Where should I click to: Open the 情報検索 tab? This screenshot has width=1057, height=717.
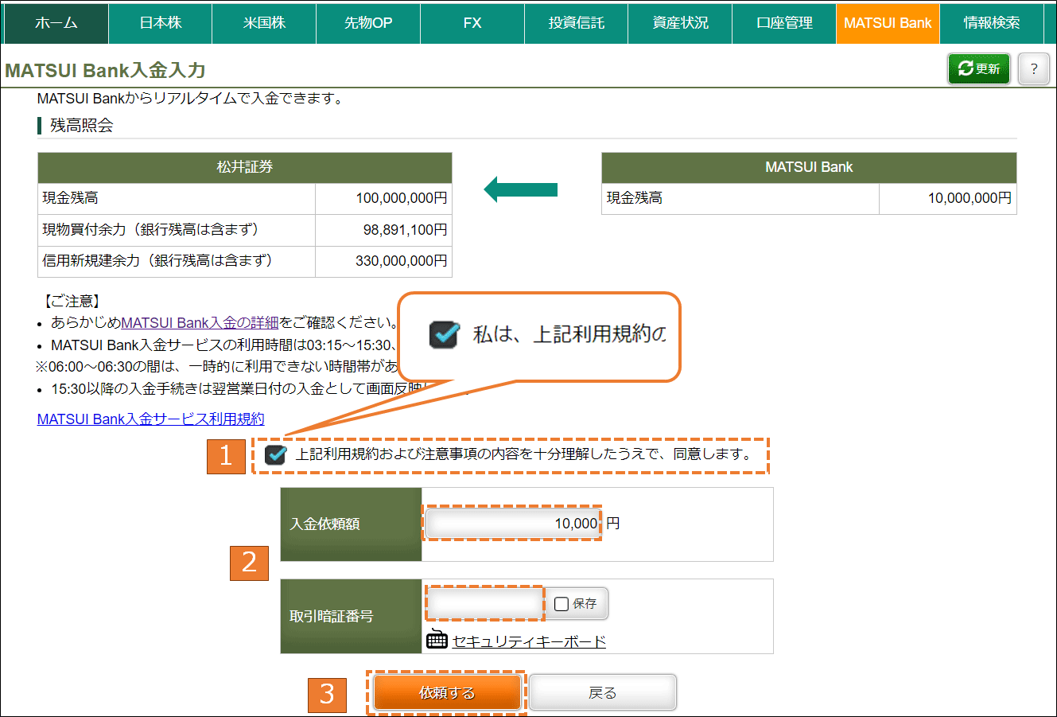coord(992,23)
